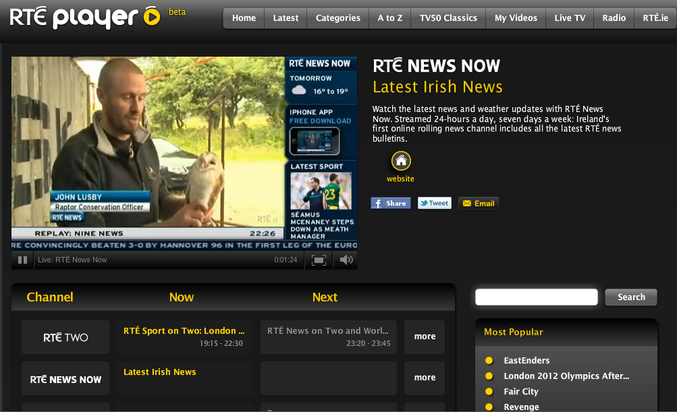Screen dimensions: 677x412
Task: Open the Live TV tab
Action: pos(570,18)
